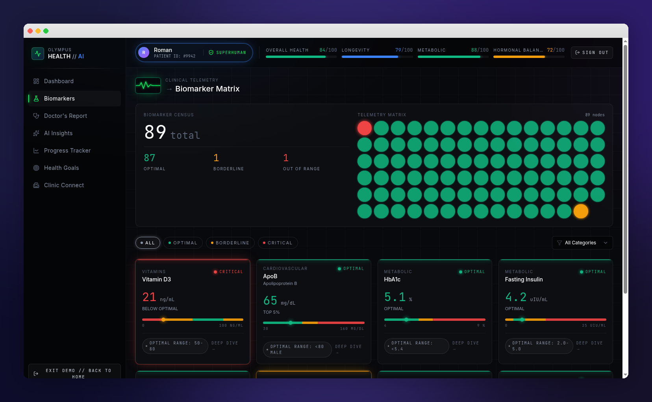Click the Vitamin D3 card title
This screenshot has width=652, height=402.
tap(157, 279)
